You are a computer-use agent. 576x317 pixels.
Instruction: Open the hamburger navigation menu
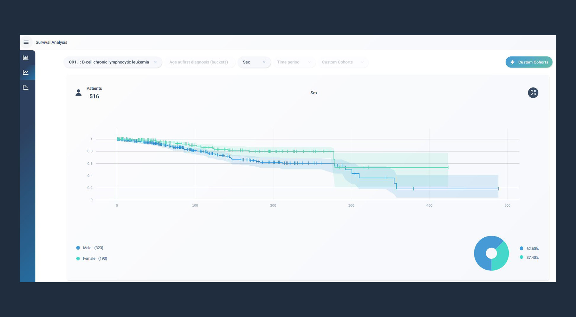[26, 42]
